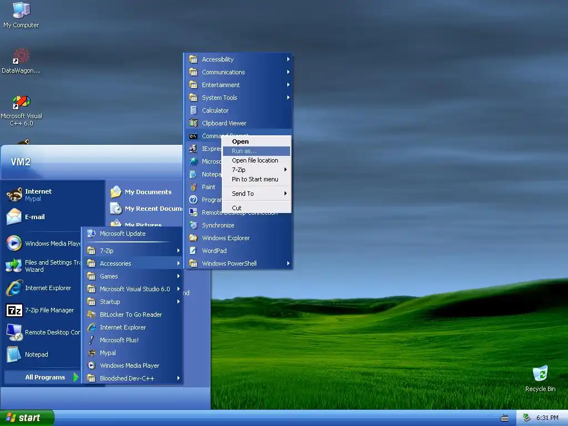Viewport: 568px width, 426px height.
Task: Expand the Entertainment submenu
Action: (239, 85)
